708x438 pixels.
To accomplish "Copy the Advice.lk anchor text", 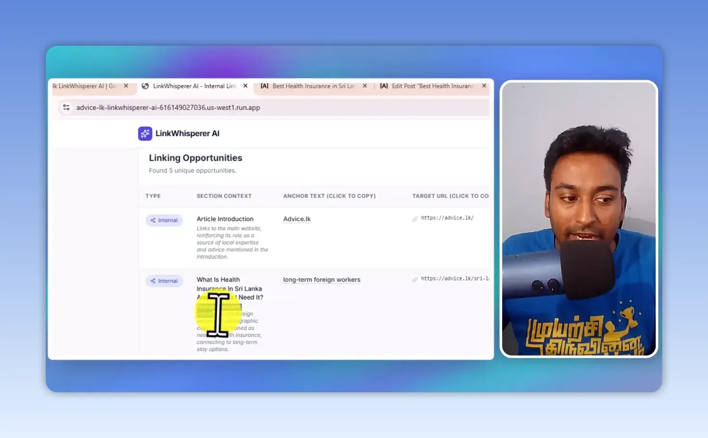I will [297, 219].
